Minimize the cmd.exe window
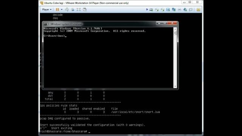 point(159,23)
